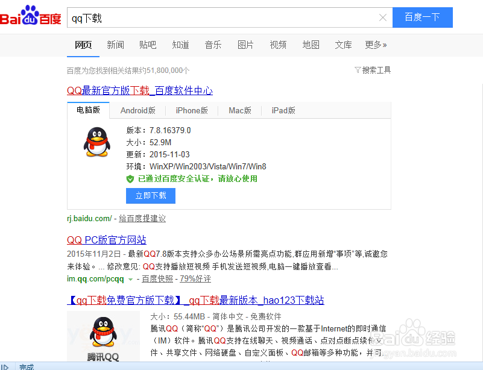Click the version text 7.8.16379.0

point(170,131)
